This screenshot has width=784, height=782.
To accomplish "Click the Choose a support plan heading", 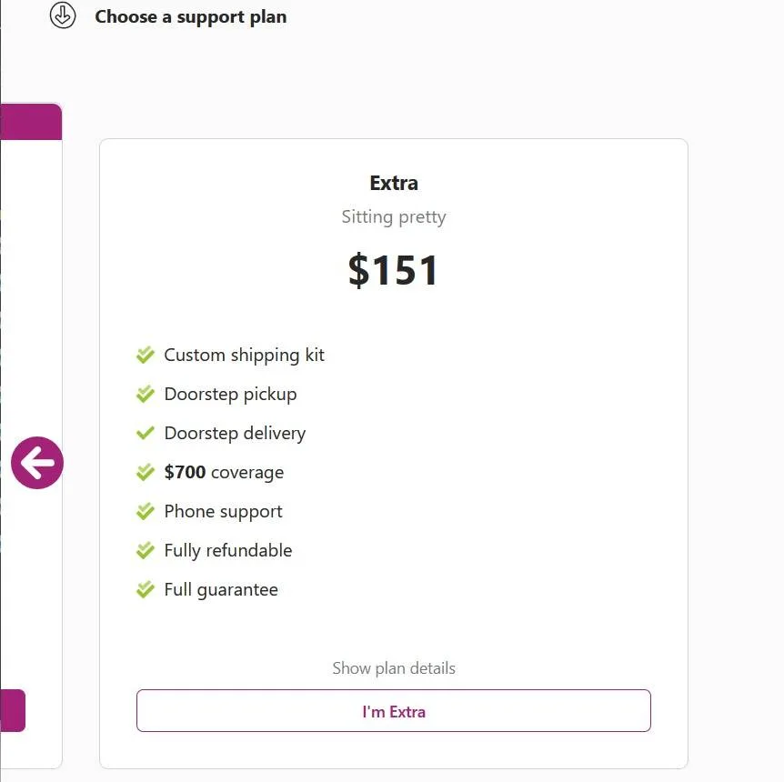I will 191,16.
